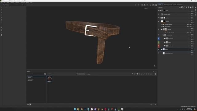Toggle the red-tagged Base Values layer visibility
This screenshot has height=111, width=197.
(159, 46)
